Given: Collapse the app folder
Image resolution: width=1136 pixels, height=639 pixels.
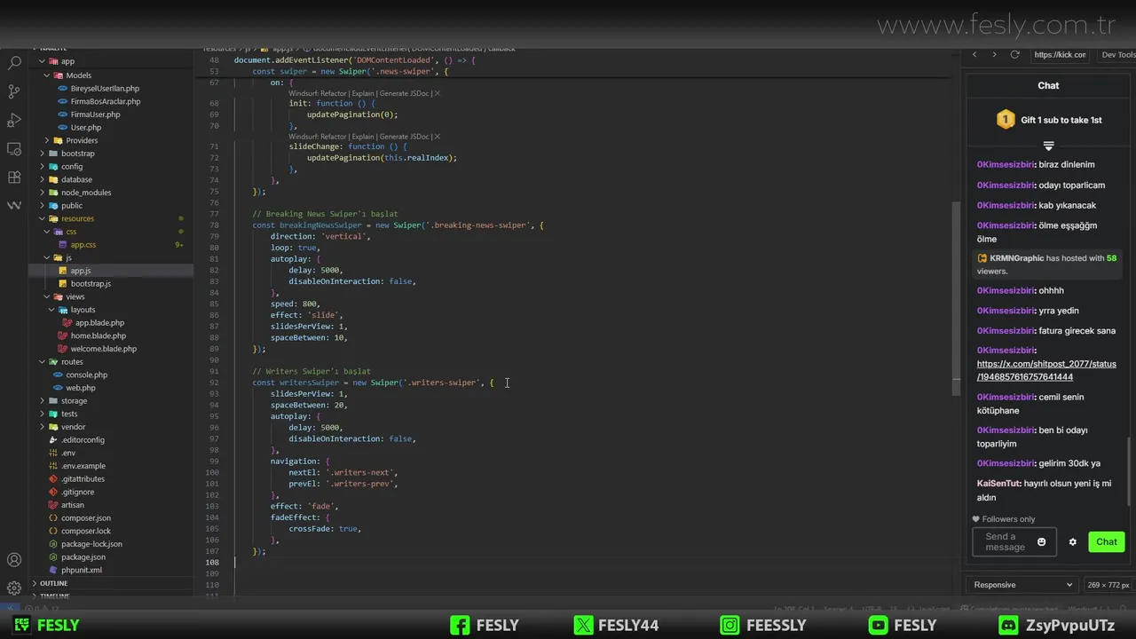Looking at the screenshot, I should (x=42, y=62).
